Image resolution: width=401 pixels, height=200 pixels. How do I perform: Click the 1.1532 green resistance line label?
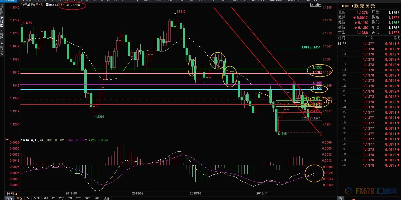tap(317, 68)
